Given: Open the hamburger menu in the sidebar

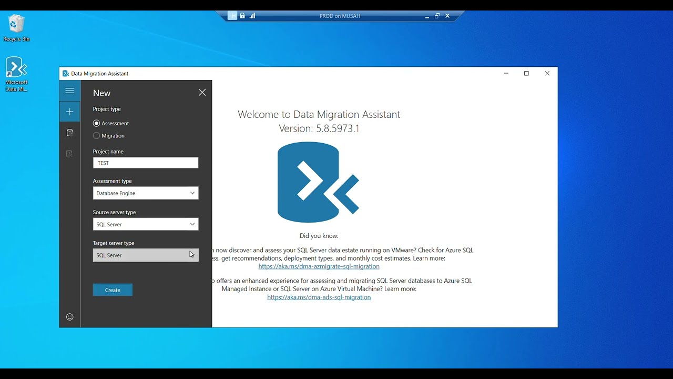Looking at the screenshot, I should [69, 91].
